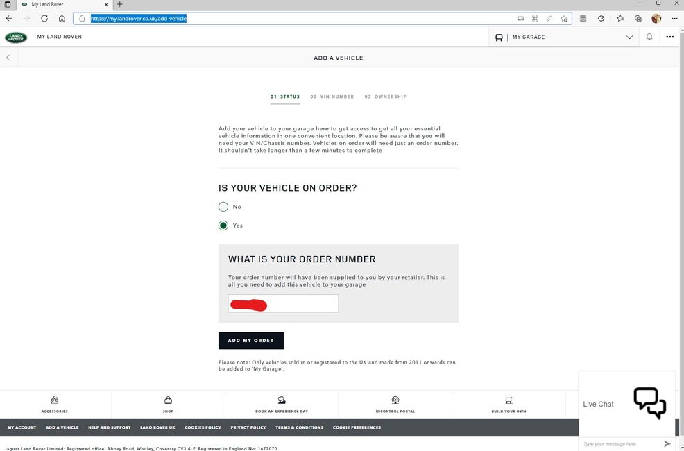Viewport: 684px width, 451px height.
Task: Open the Add a Vehicle footer link
Action: point(62,427)
